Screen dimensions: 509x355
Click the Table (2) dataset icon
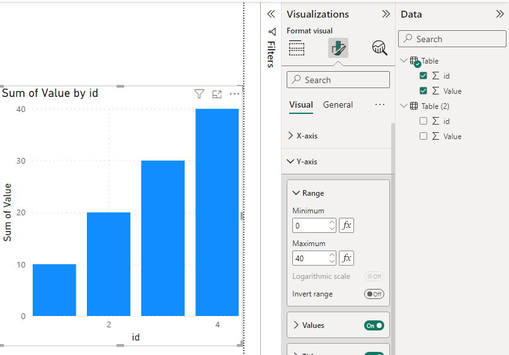(x=414, y=106)
